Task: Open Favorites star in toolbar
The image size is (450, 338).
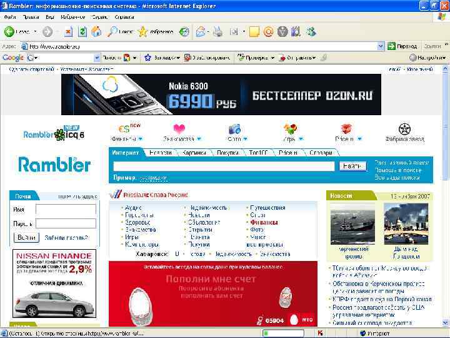Action: [142, 32]
